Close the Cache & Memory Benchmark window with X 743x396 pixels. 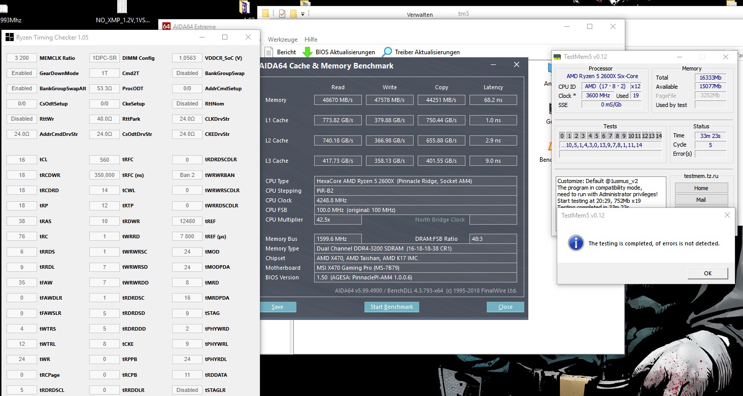coord(516,65)
